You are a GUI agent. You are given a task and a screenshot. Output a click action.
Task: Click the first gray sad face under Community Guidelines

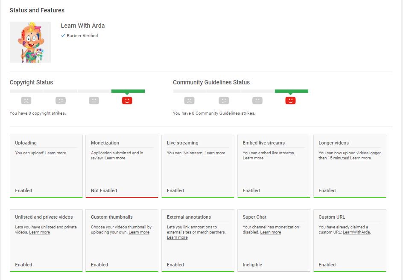(190, 100)
